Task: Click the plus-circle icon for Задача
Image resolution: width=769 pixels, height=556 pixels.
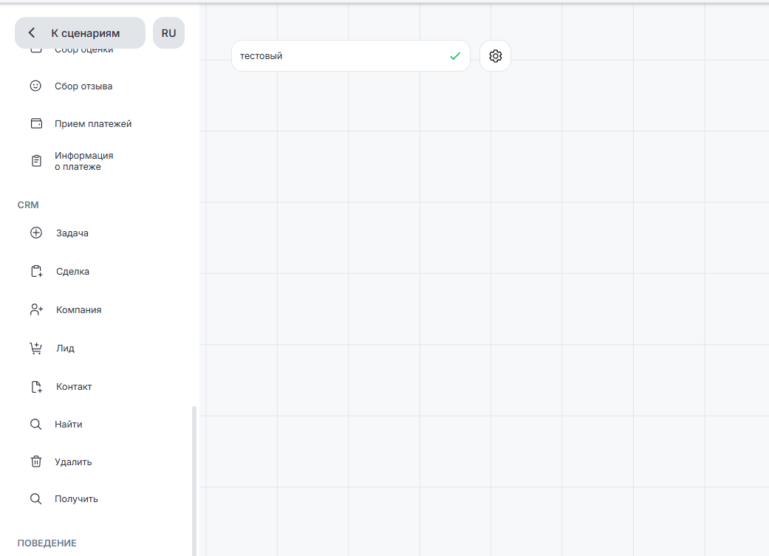Action: [36, 233]
